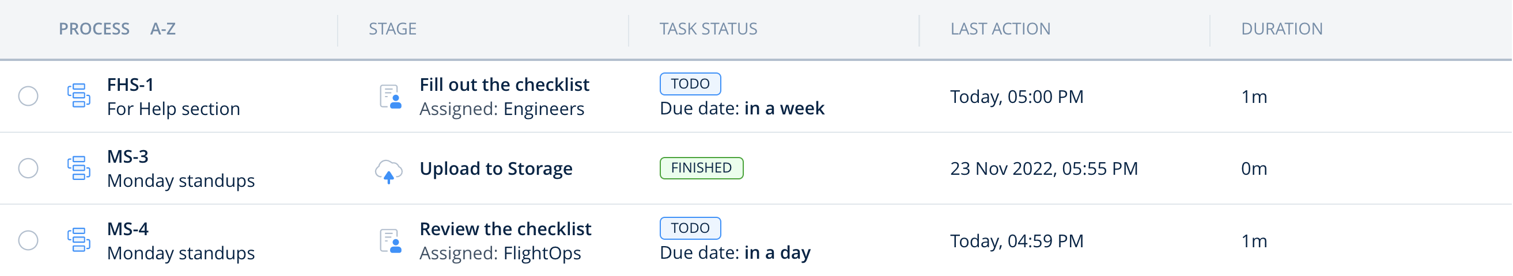Click the process icon beside MS-3
The width and height of the screenshot is (1513, 276).
pyautogui.click(x=79, y=168)
